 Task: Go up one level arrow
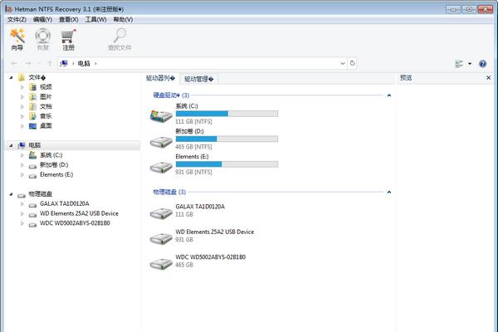tap(50, 64)
